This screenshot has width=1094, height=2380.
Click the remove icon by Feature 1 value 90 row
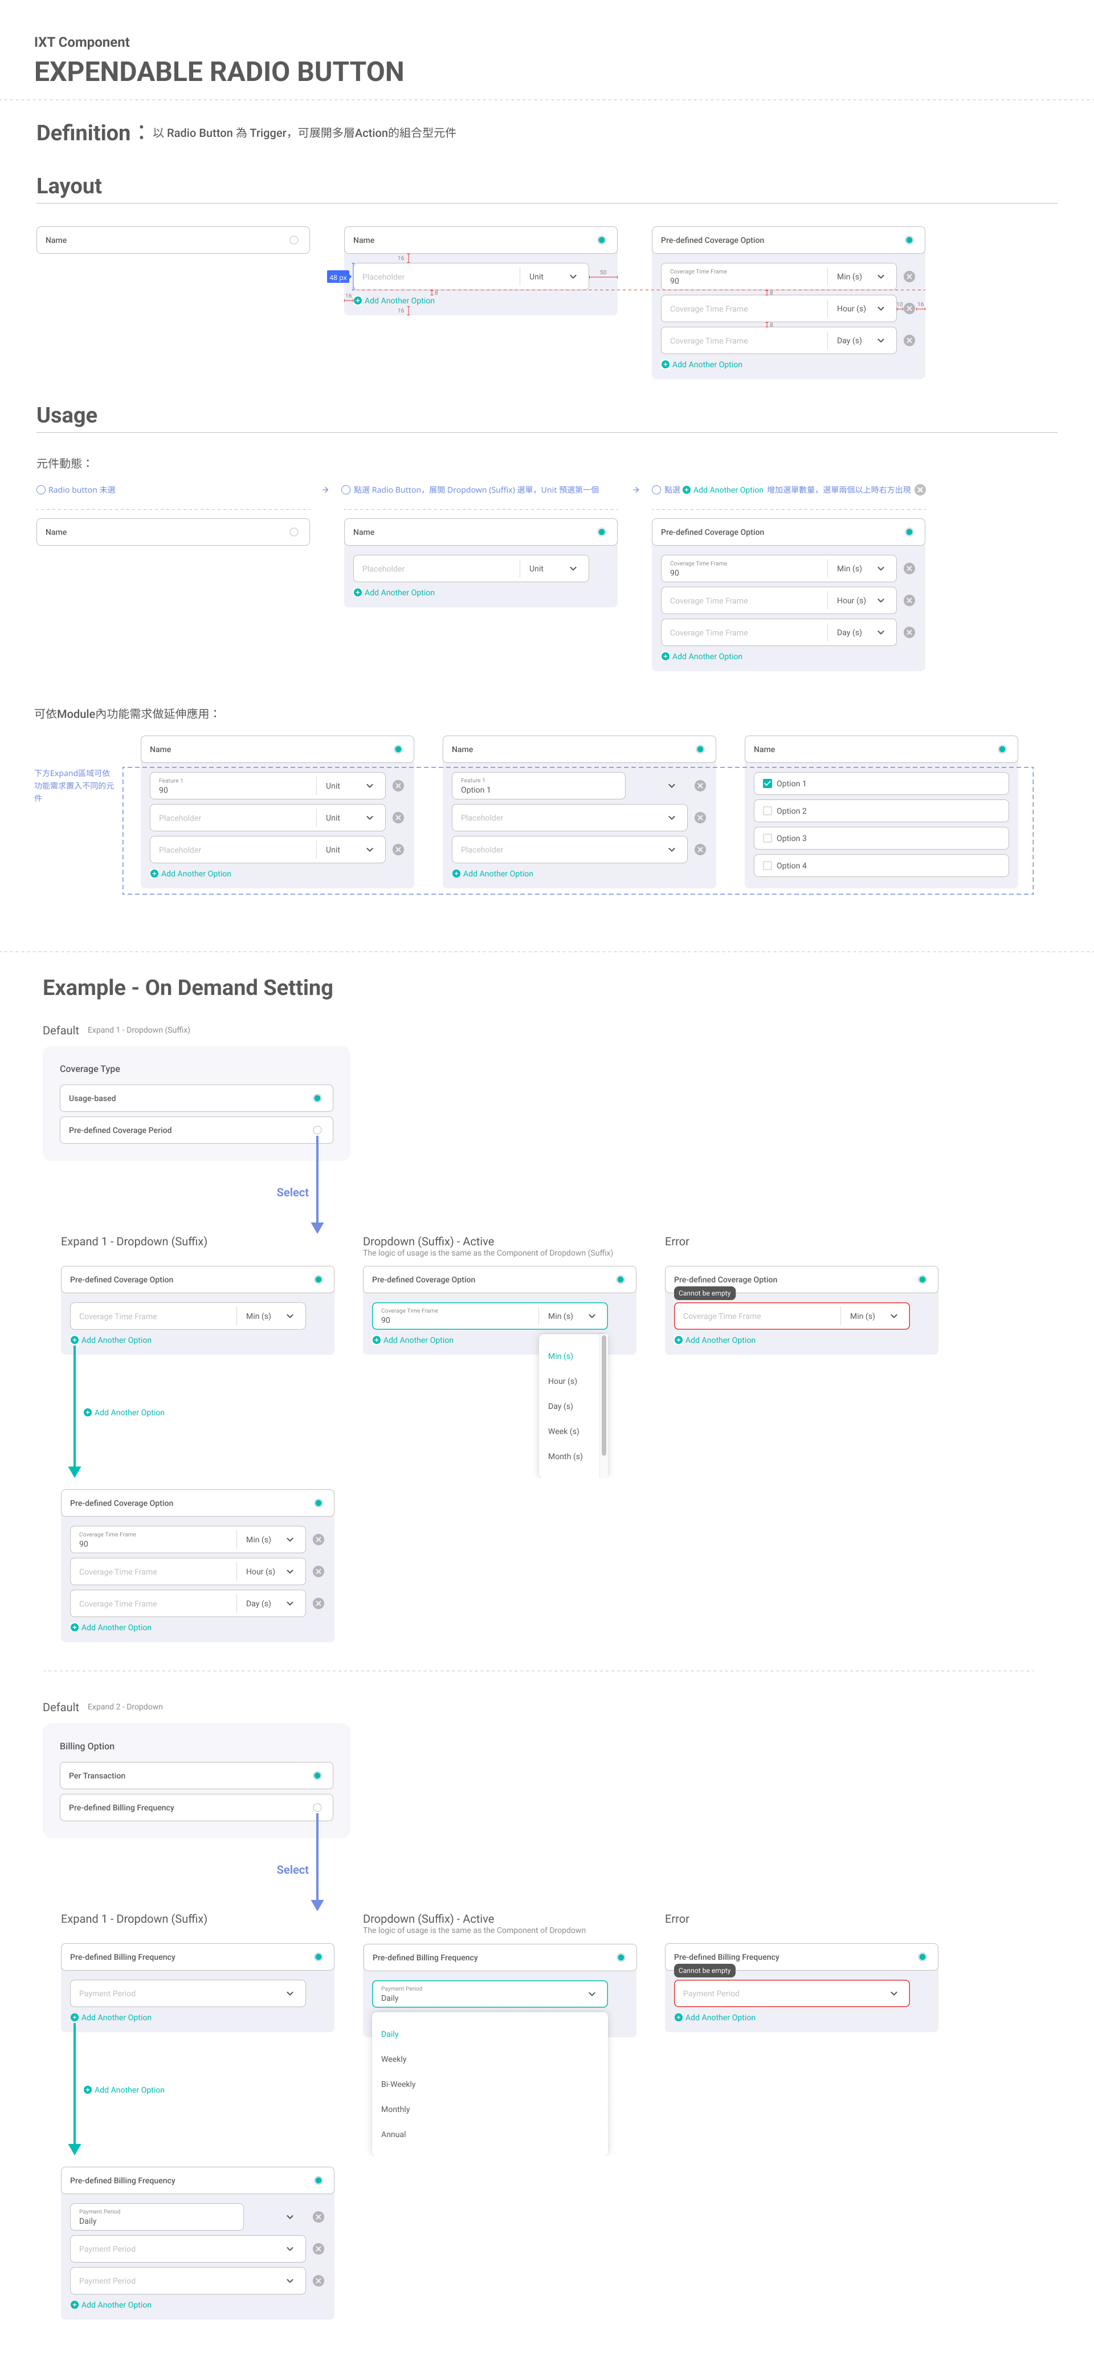pos(398,786)
